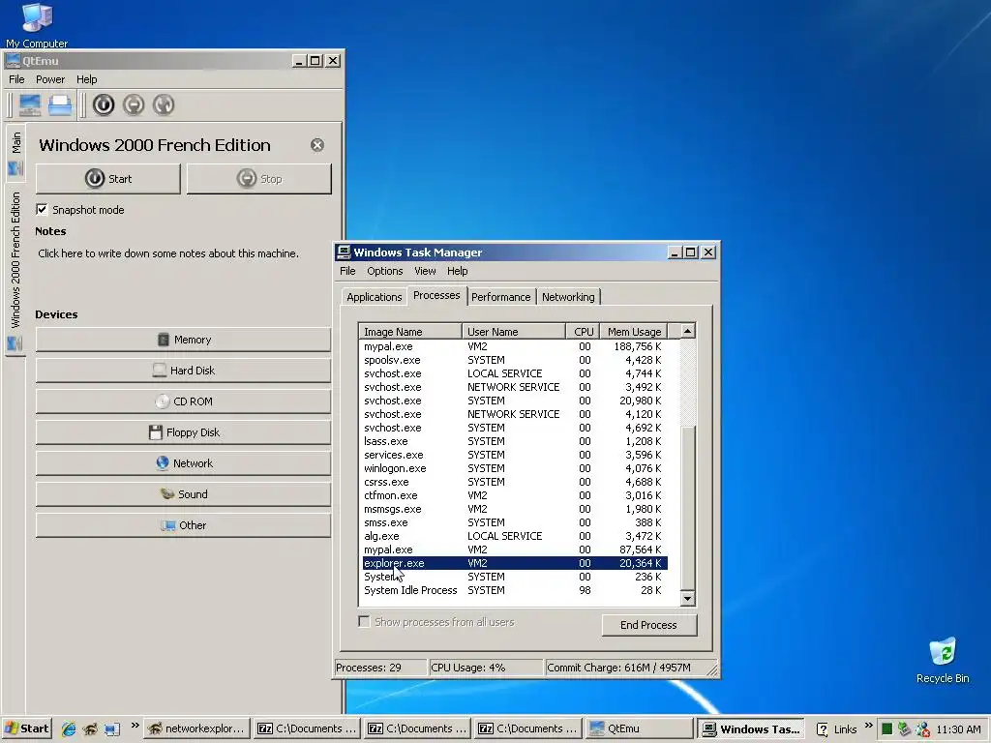Open Task Manager Options menu
This screenshot has width=991, height=743.
pos(384,271)
